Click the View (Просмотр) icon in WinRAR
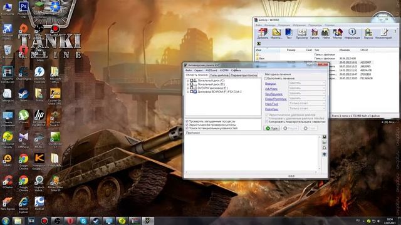 (x=302, y=33)
